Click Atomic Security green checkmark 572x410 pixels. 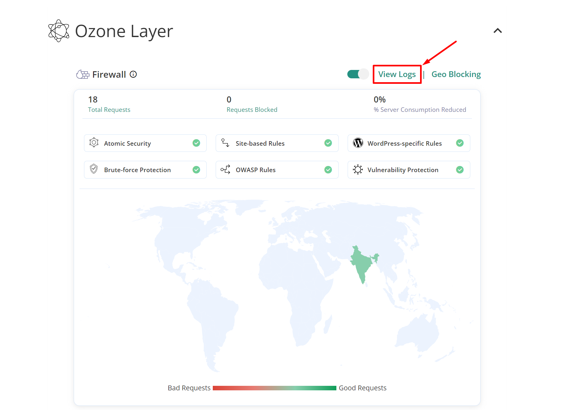point(196,143)
